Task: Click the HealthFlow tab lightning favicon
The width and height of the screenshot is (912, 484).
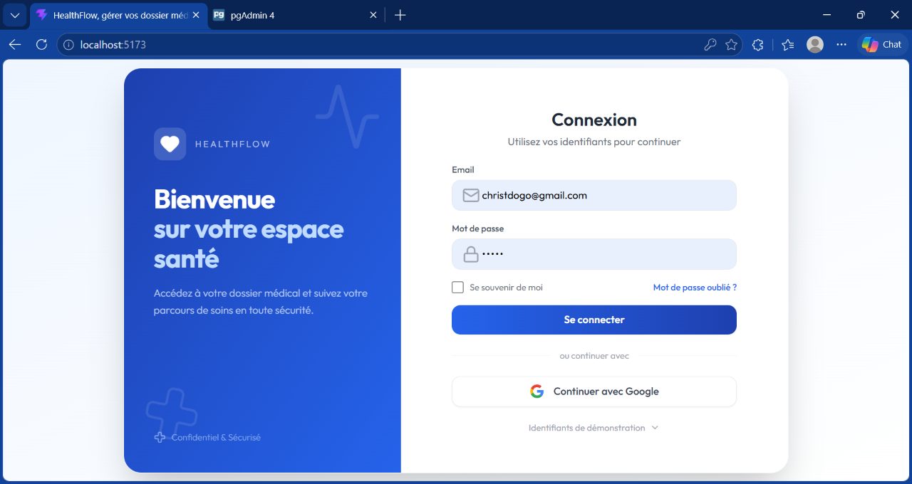Action: [41, 15]
